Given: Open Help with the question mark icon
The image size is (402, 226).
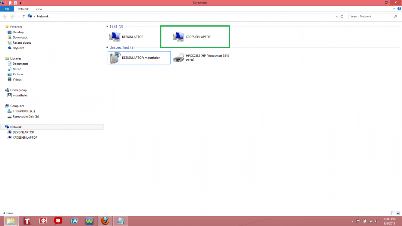Looking at the screenshot, I should 399,9.
